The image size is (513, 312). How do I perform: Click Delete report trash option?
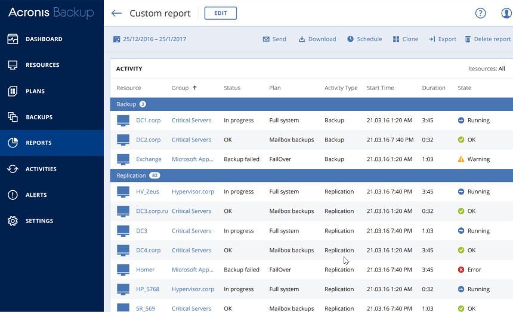487,39
